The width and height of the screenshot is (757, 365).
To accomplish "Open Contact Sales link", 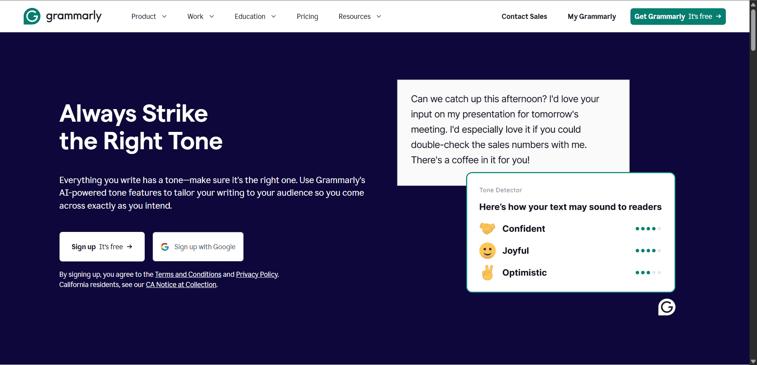I will (x=524, y=17).
